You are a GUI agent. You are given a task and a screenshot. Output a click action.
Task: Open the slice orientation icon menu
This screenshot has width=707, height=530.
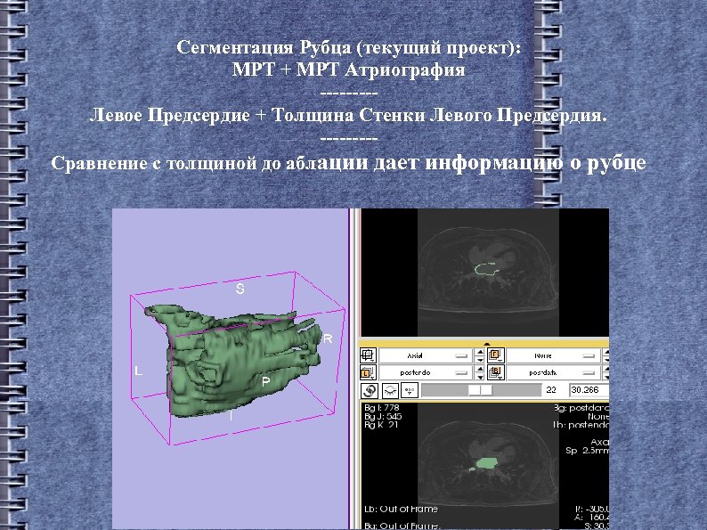pyautogui.click(x=368, y=355)
